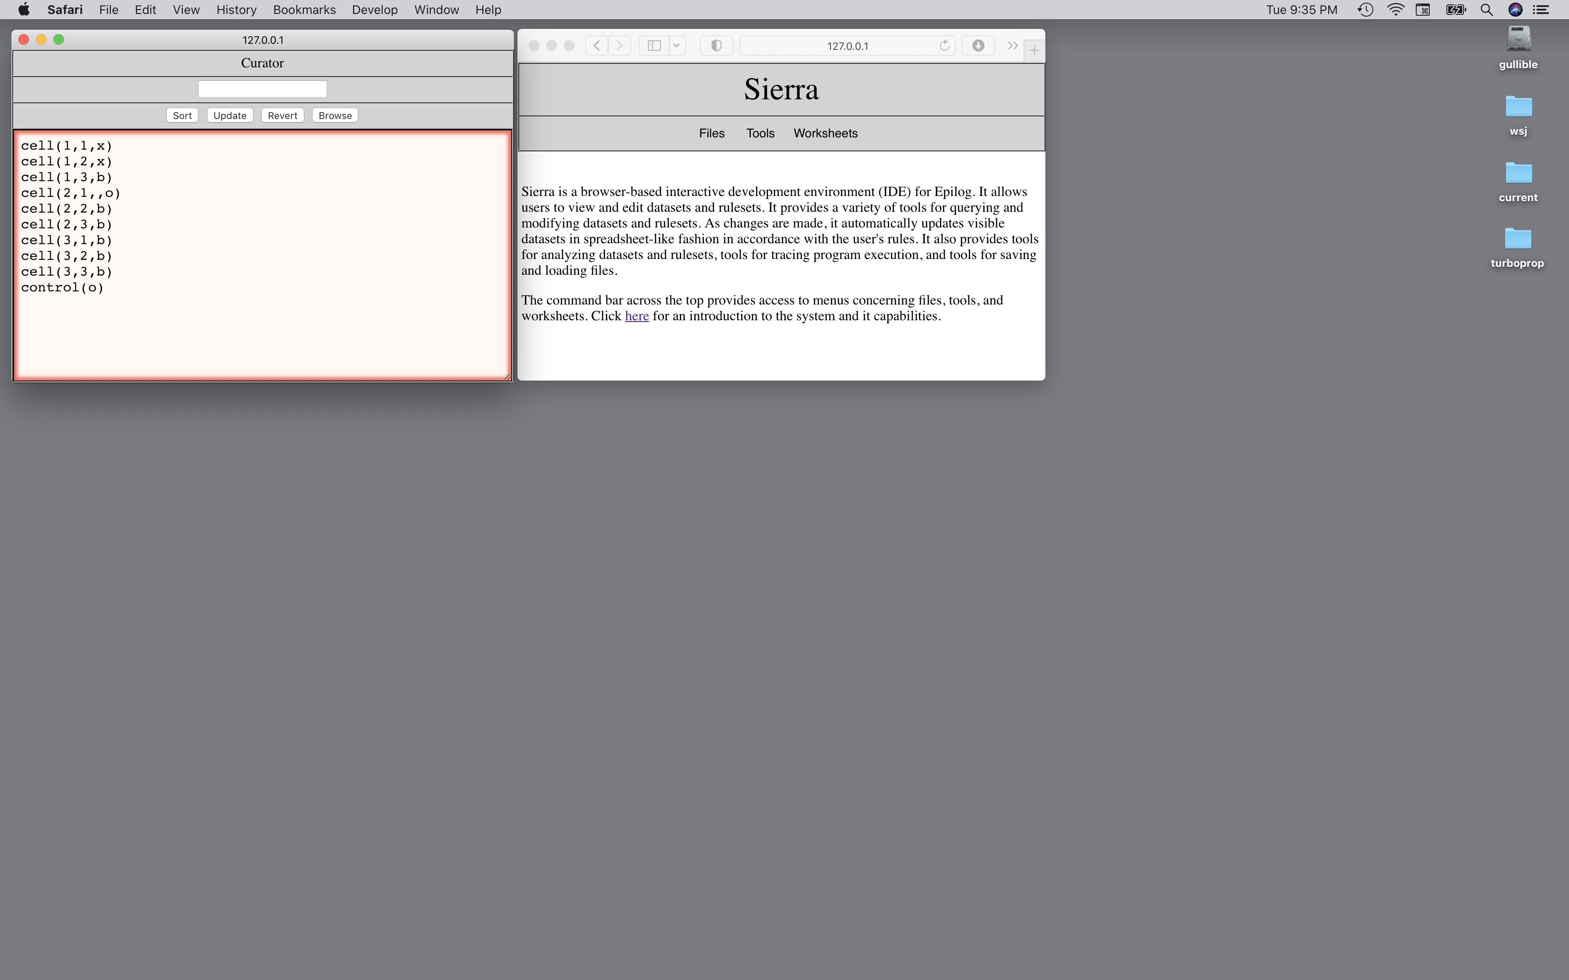Click the Safari forward navigation arrow

[x=619, y=45]
